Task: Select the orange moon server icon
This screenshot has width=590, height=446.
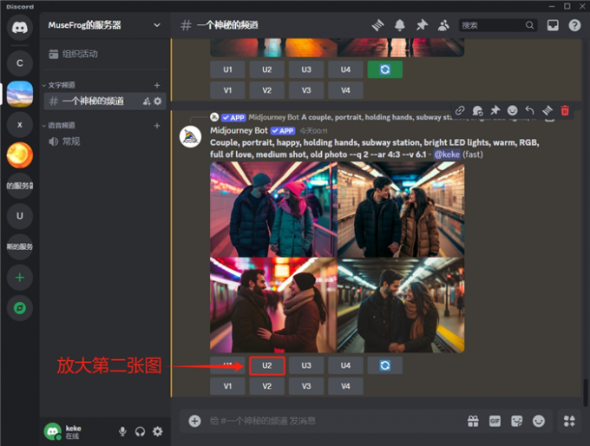Action: [20, 155]
